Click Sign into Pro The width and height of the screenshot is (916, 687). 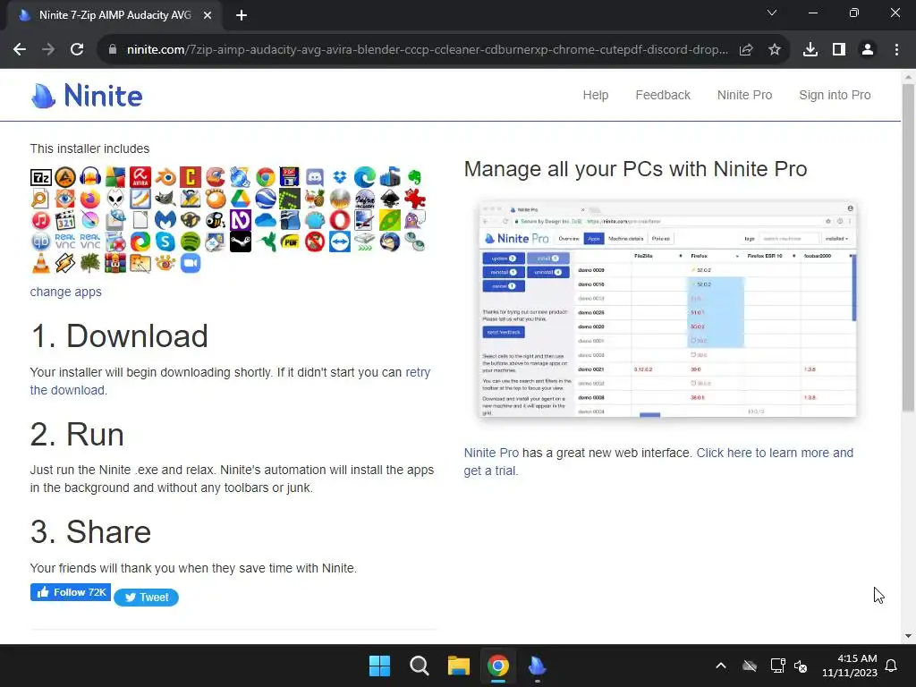point(835,95)
